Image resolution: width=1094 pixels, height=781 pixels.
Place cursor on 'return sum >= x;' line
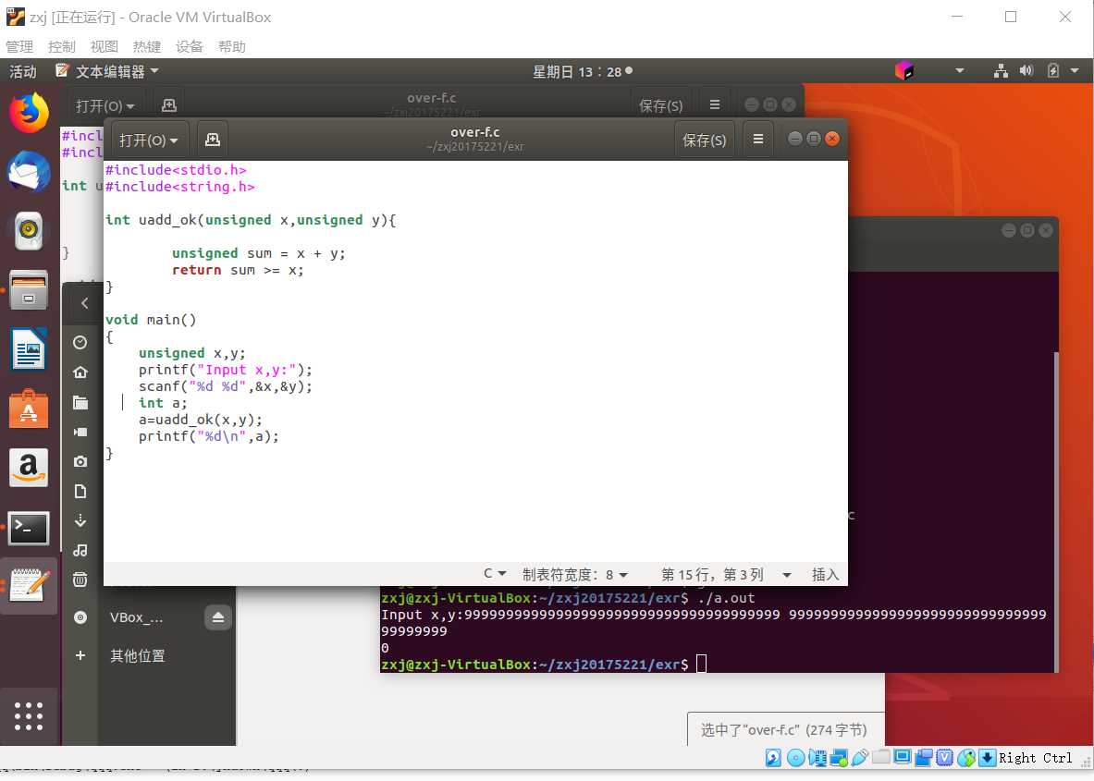point(238,270)
